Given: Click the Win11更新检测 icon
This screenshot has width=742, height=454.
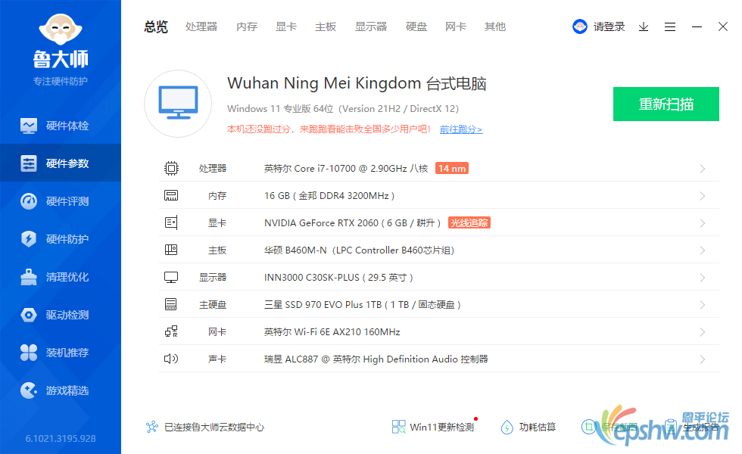Looking at the screenshot, I should tap(398, 427).
